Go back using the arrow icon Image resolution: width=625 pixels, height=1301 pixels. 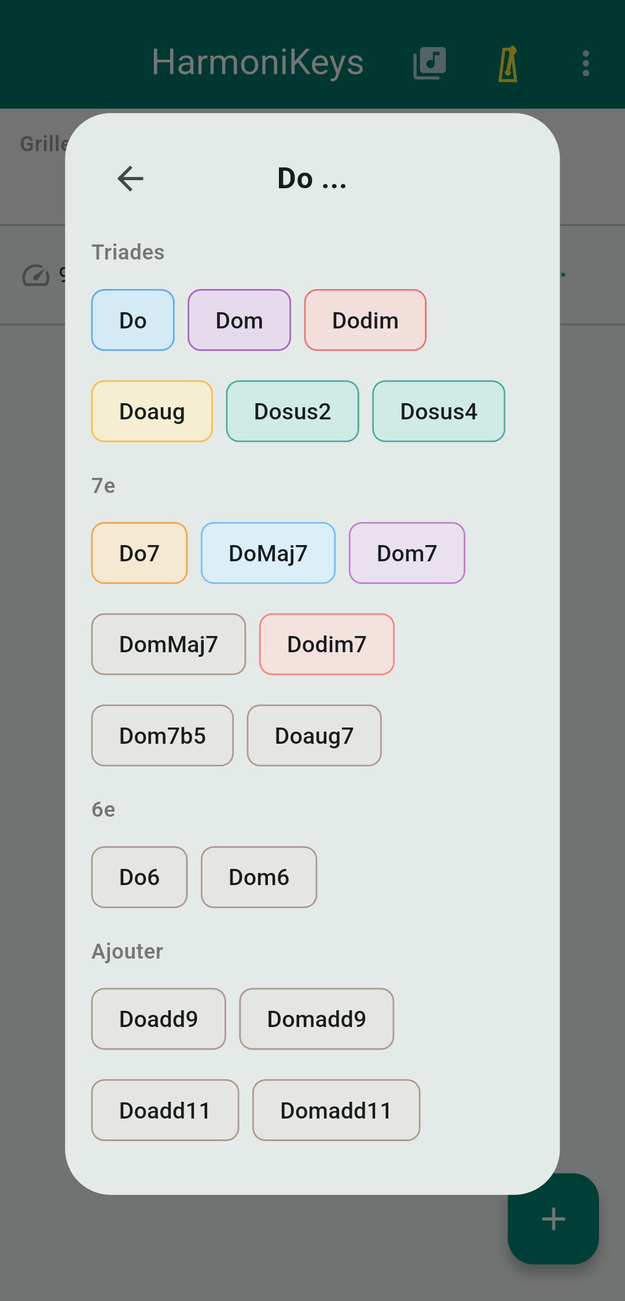[x=130, y=178]
